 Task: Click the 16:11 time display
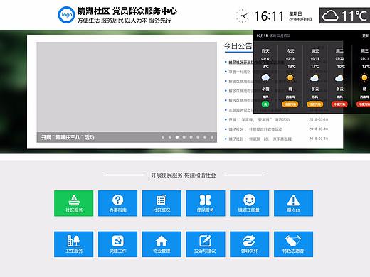coord(269,16)
